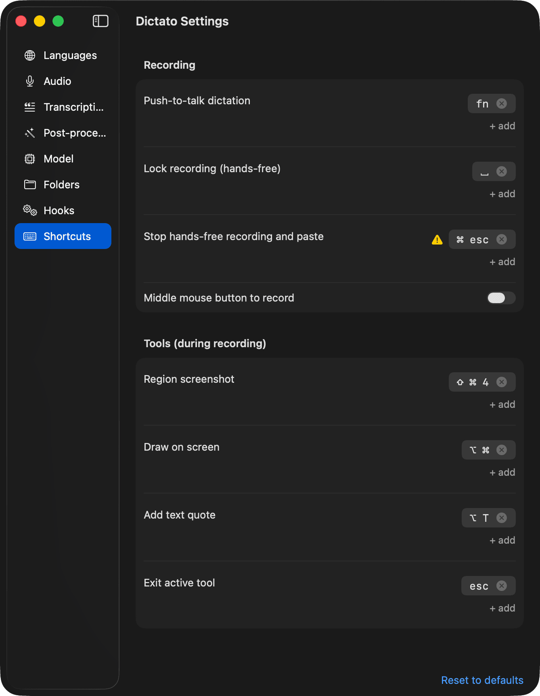Click Middle mouse button to record label

(x=219, y=298)
